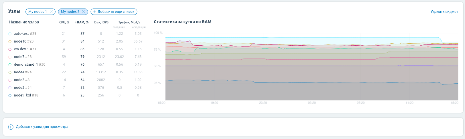The height and width of the screenshot is (139, 465).
Task: Sort table by CPU, % column
Action: (64, 22)
